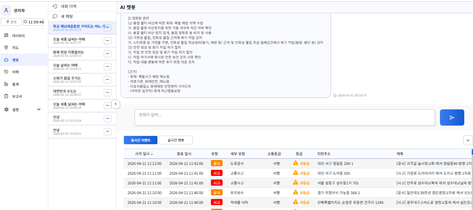Click the 전국 region selector button
This screenshot has height=210, width=473.
click(x=11, y=22)
